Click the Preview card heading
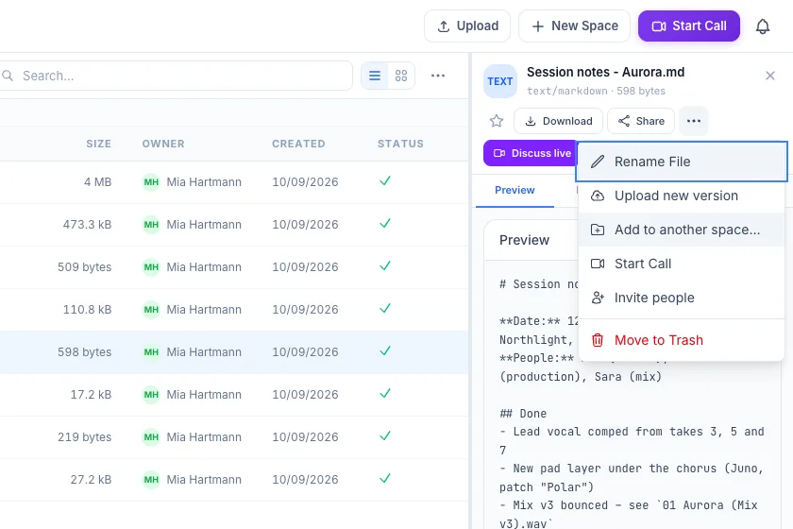Screen dimensions: 793x529 pos(524,240)
